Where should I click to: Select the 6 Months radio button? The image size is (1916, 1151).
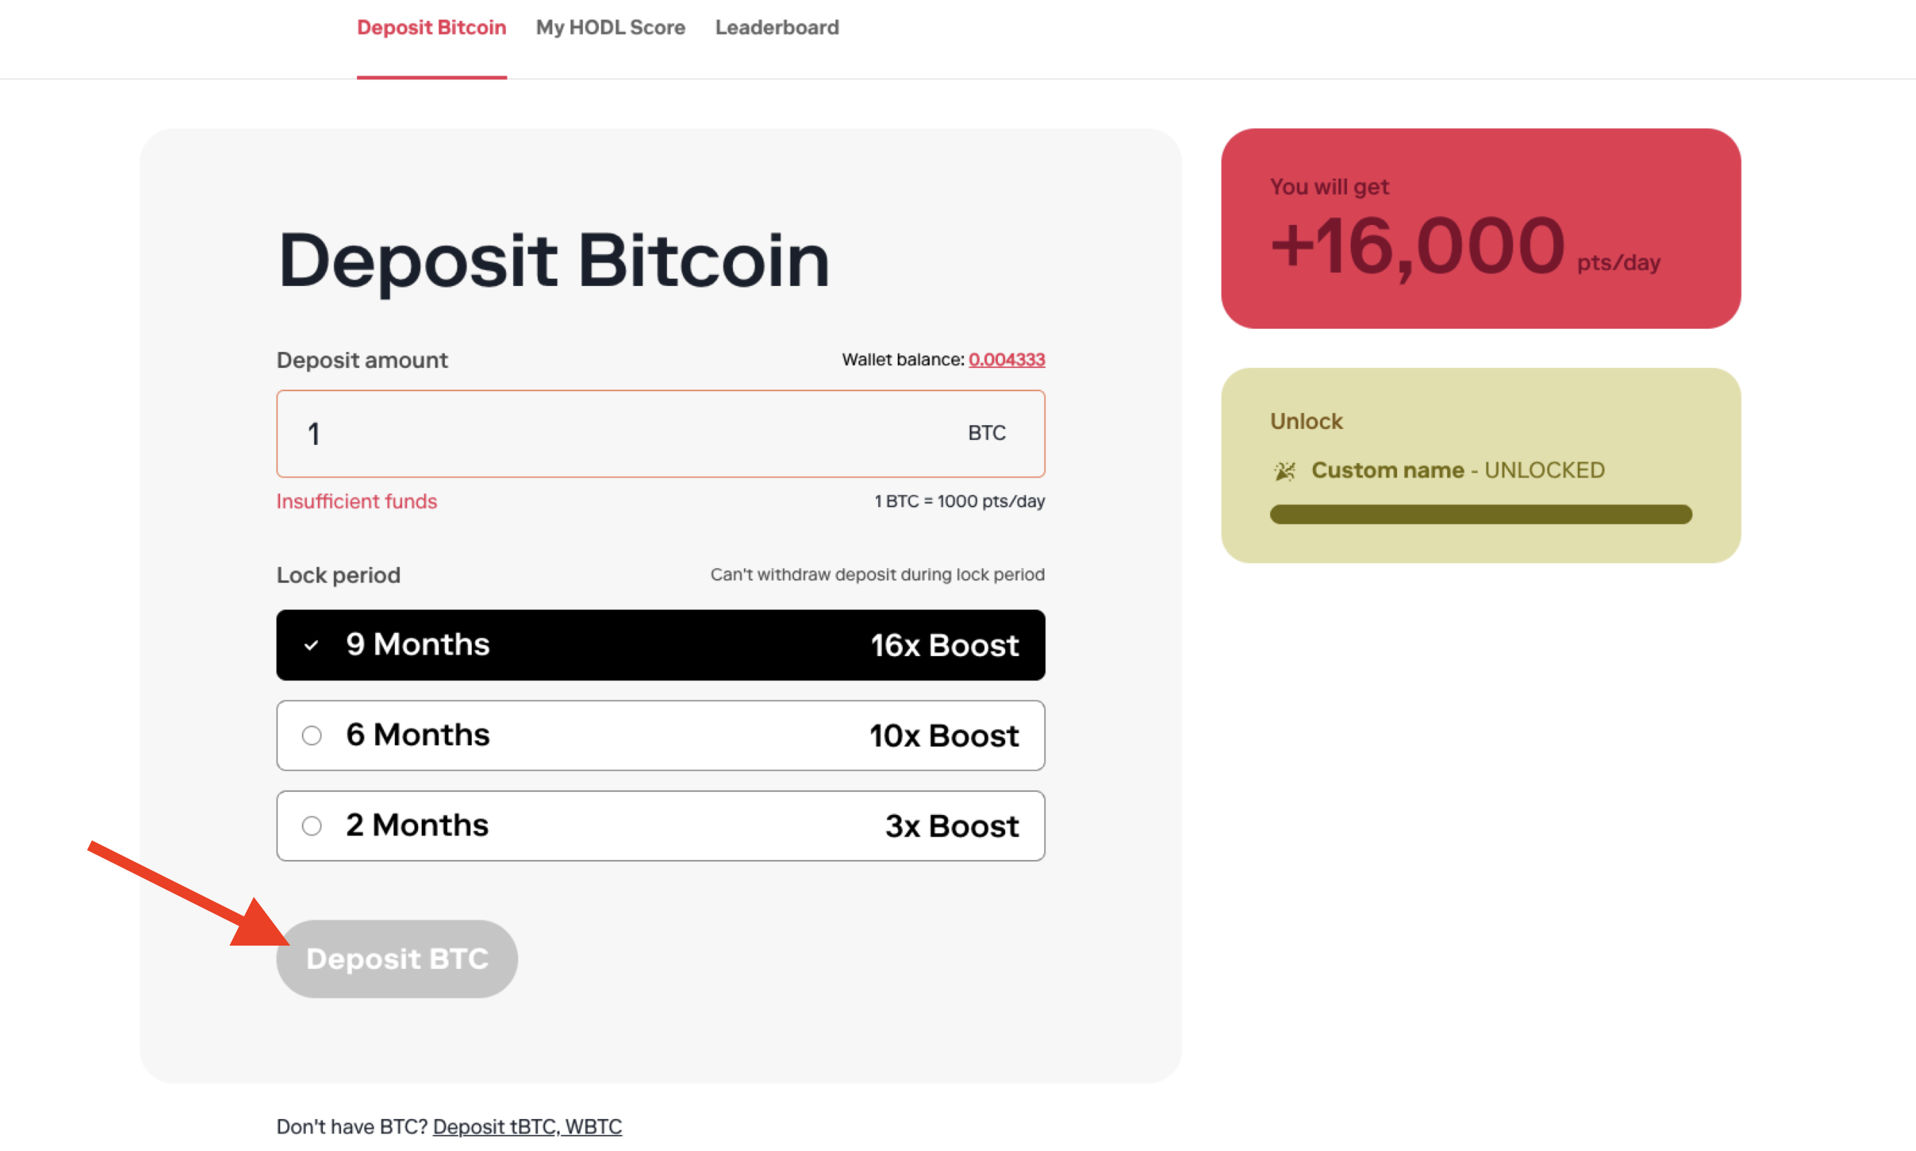coord(311,735)
